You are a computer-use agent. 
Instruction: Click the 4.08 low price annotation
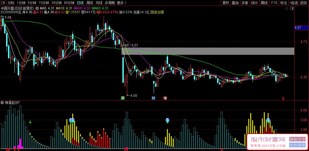[132, 96]
